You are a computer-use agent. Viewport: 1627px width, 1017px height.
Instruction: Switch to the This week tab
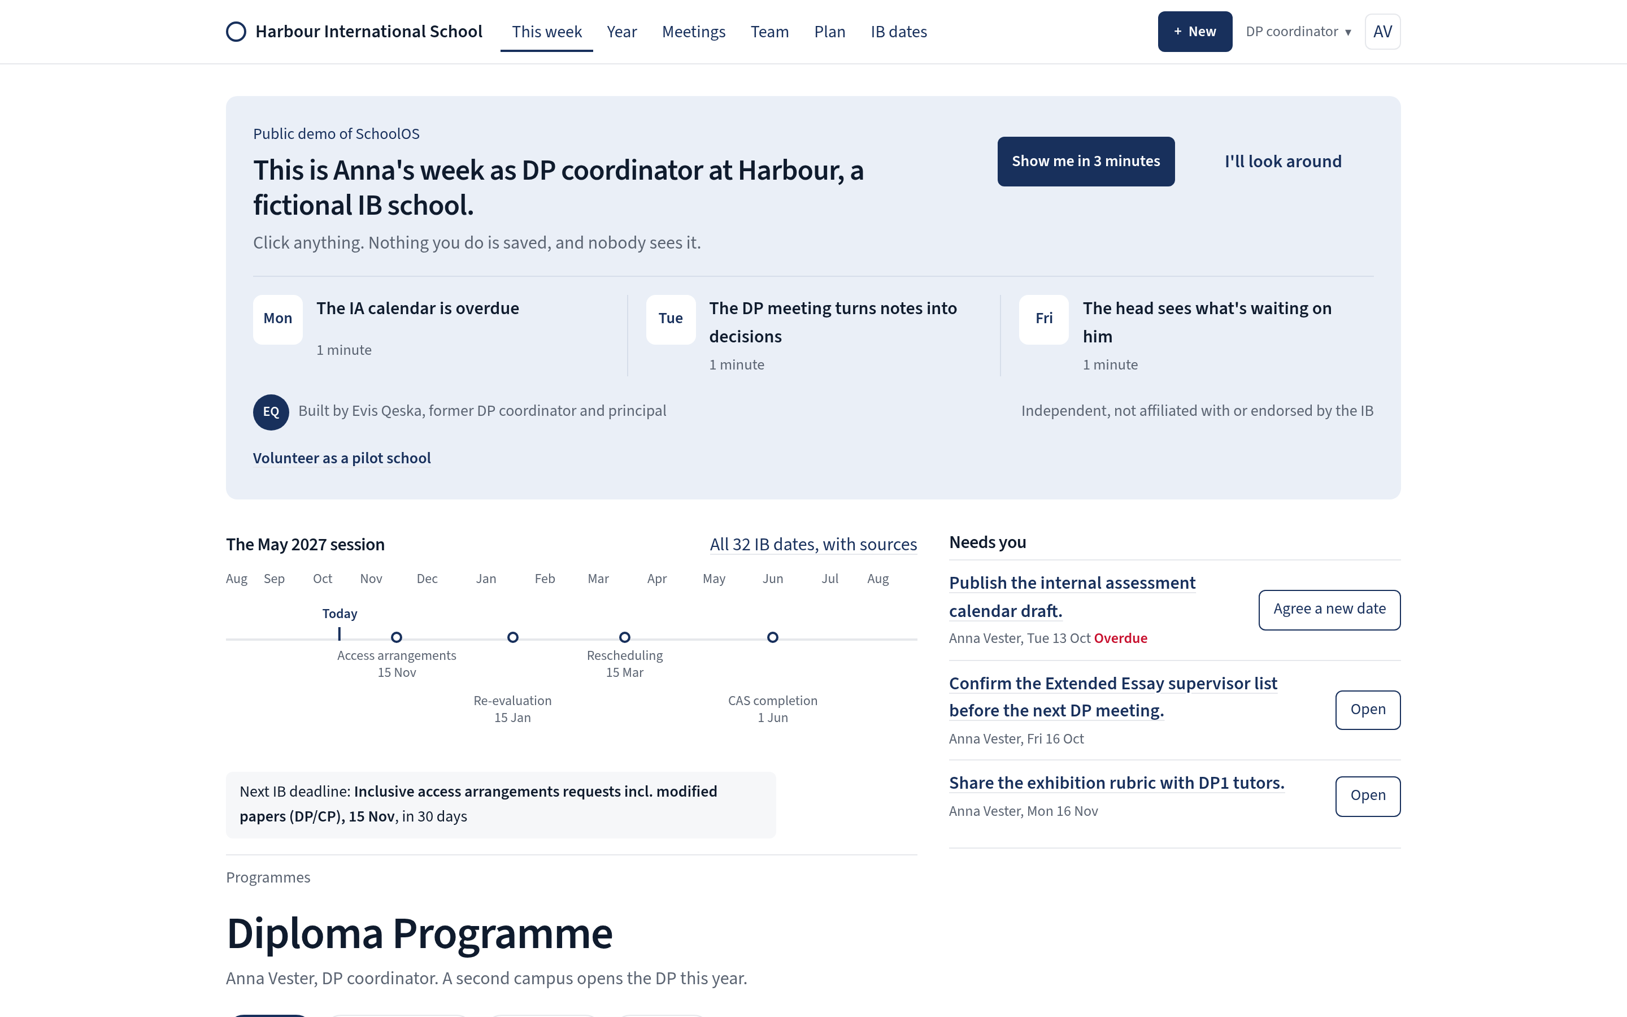547,32
